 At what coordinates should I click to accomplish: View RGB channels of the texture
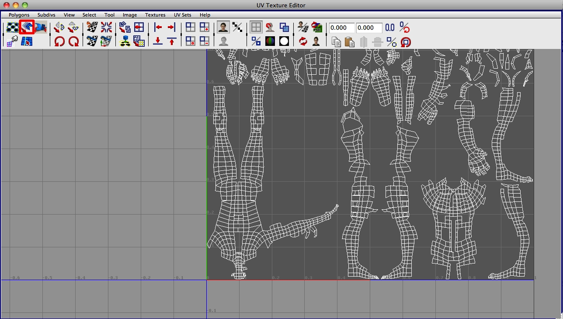(270, 42)
